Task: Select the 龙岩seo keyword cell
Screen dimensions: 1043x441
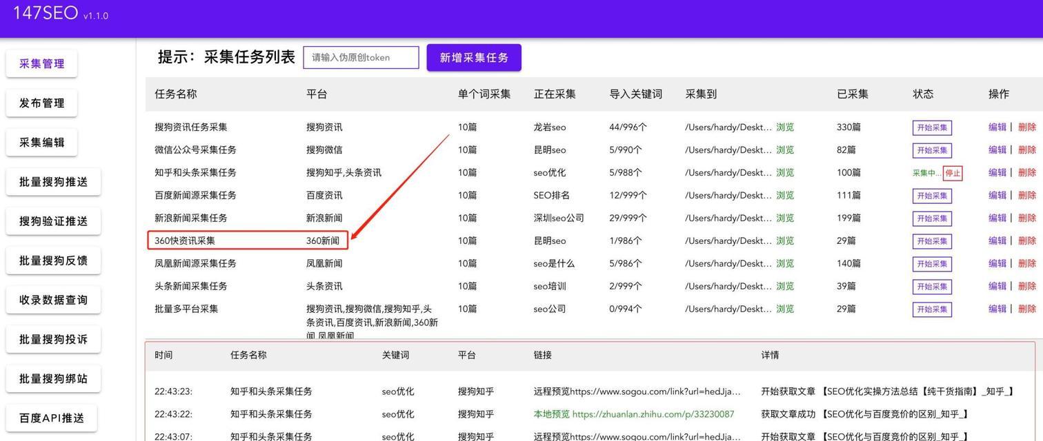Action: [x=550, y=127]
